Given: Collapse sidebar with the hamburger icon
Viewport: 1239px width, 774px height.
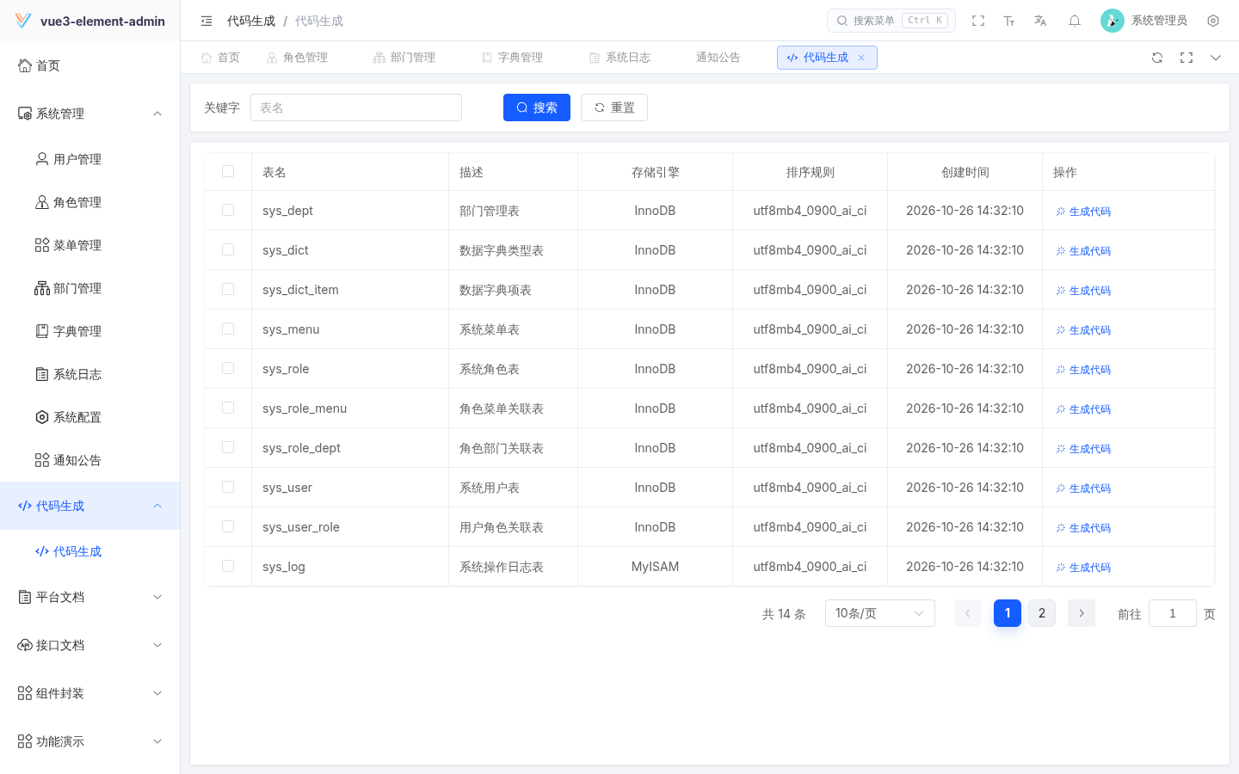Looking at the screenshot, I should [x=206, y=21].
